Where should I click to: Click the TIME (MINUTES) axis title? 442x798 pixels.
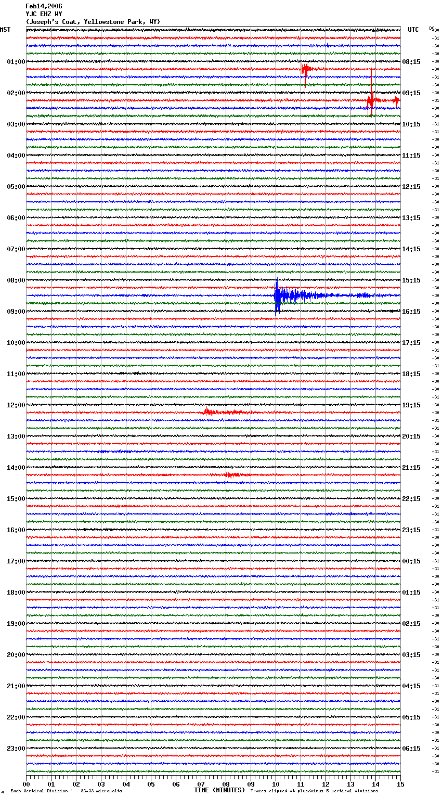pos(219,790)
